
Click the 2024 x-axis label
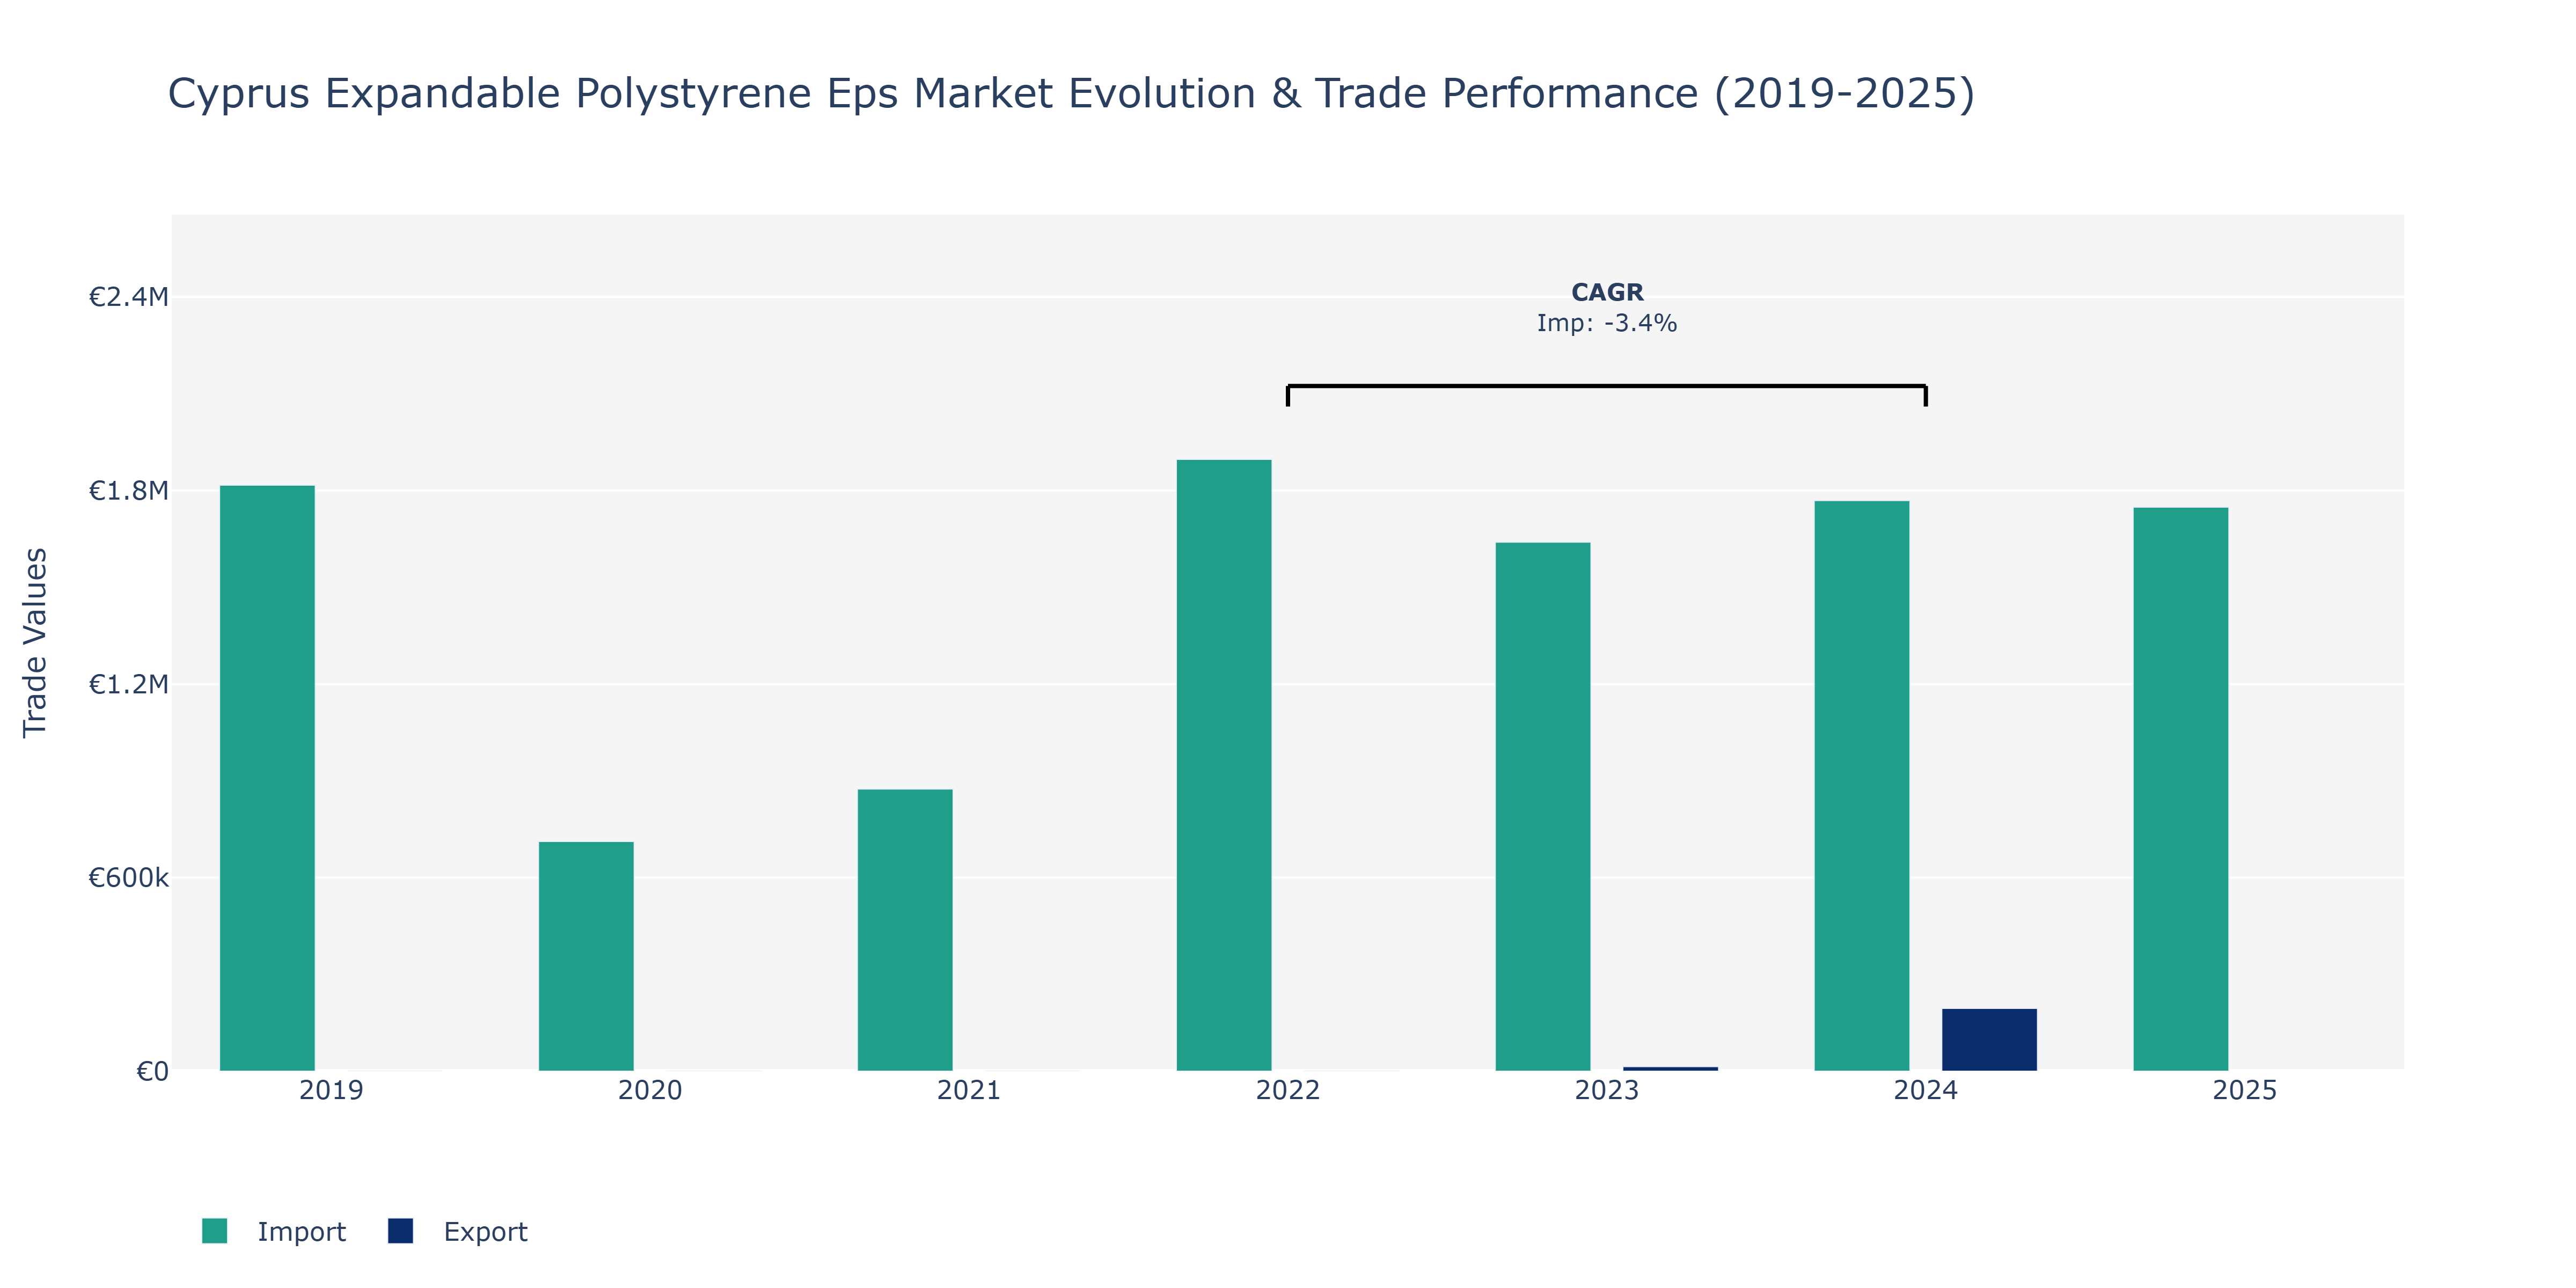click(1926, 1090)
